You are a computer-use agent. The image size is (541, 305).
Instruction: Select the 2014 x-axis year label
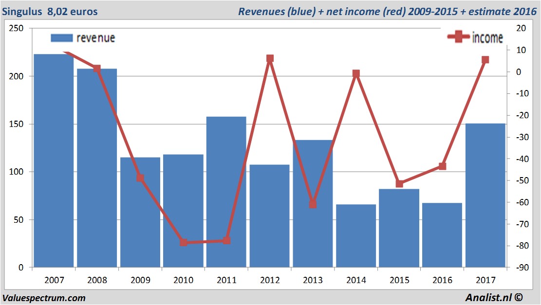(x=356, y=280)
